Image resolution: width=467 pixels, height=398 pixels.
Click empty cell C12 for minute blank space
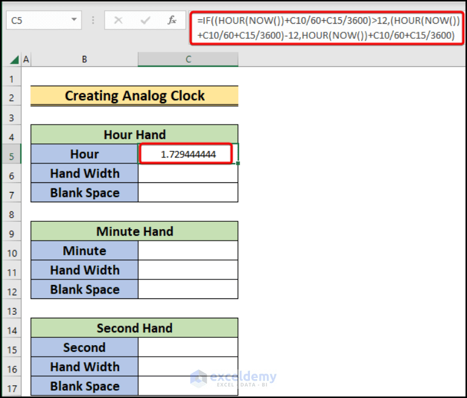click(188, 289)
